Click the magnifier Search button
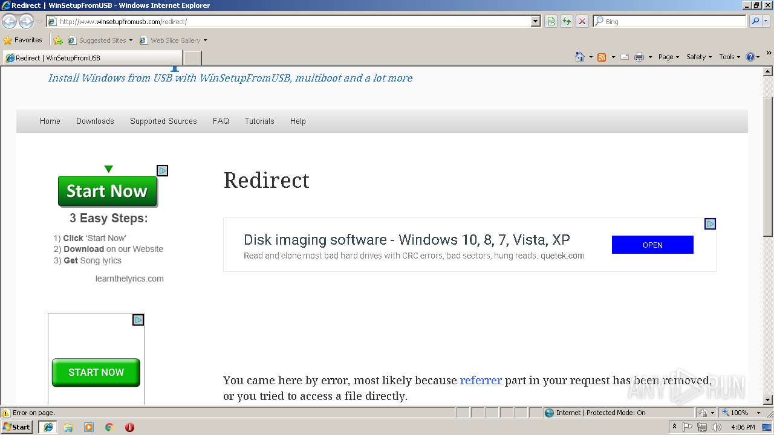774x435 pixels. coord(755,21)
